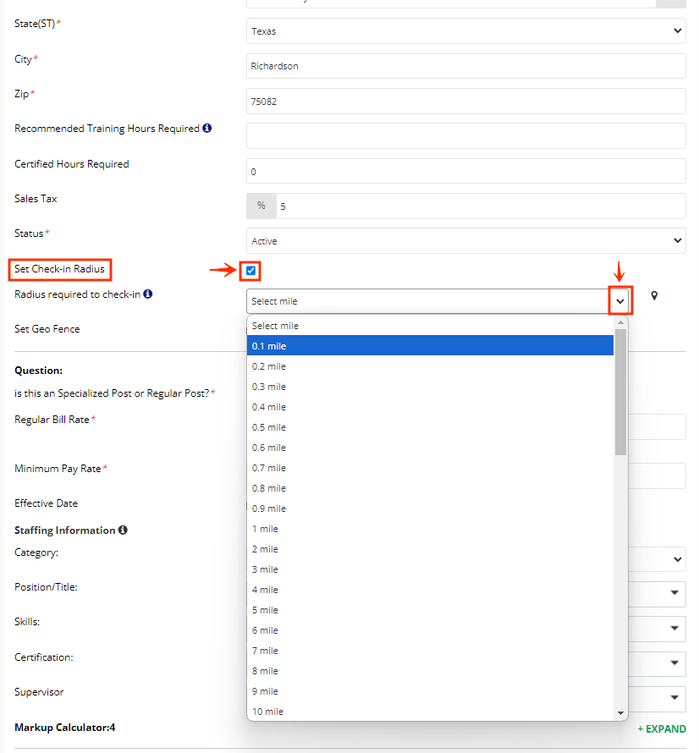Click the Certified Hours Required field
Screen dimensions: 699x753
click(465, 172)
